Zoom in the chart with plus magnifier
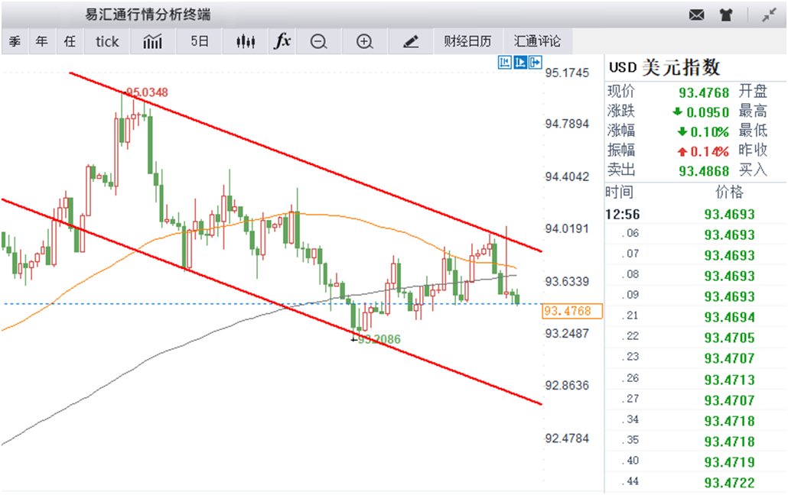Image resolution: width=788 pixels, height=495 pixels. tap(364, 42)
